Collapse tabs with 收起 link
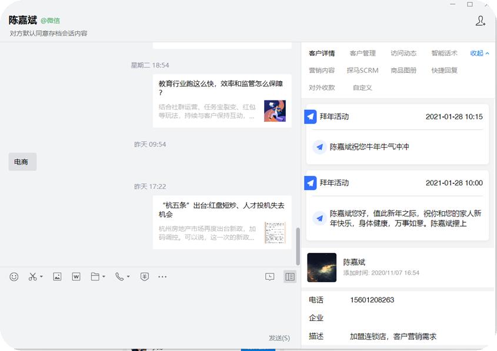The height and width of the screenshot is (351, 497). click(x=479, y=54)
